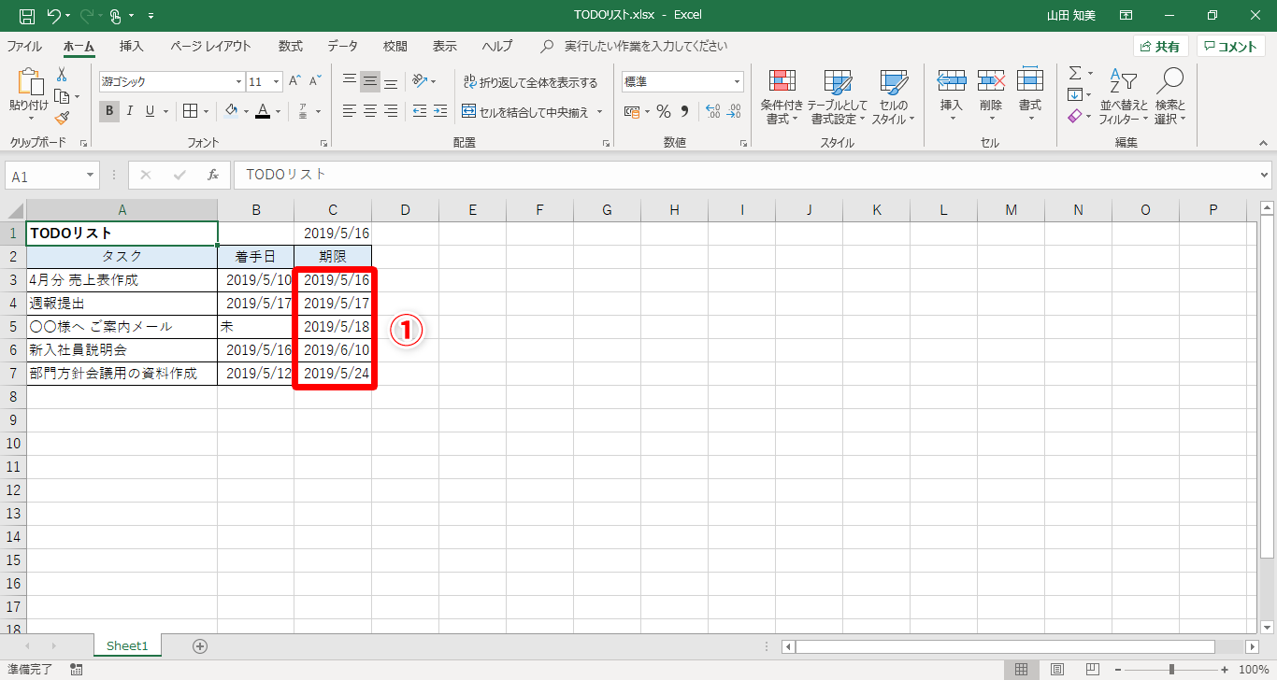Expand the Name Box dropdown arrow
Image resolution: width=1277 pixels, height=680 pixels.
click(x=90, y=176)
